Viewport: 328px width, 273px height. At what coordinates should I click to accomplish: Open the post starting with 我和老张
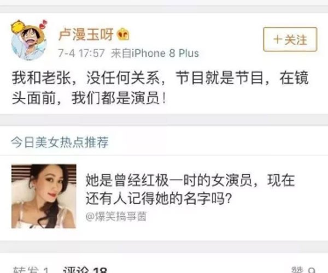pos(160,88)
